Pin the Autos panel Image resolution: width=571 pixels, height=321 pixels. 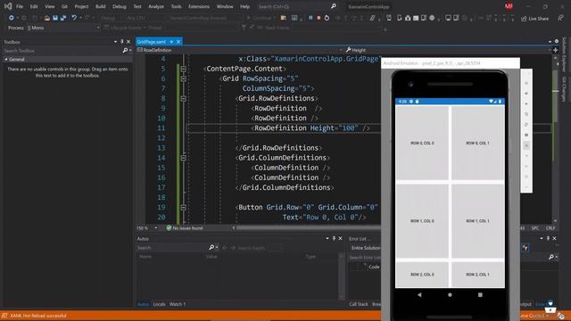click(334, 238)
